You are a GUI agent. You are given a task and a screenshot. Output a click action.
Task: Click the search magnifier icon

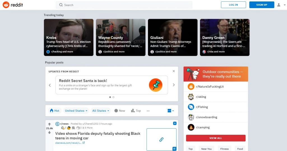(x=61, y=5)
